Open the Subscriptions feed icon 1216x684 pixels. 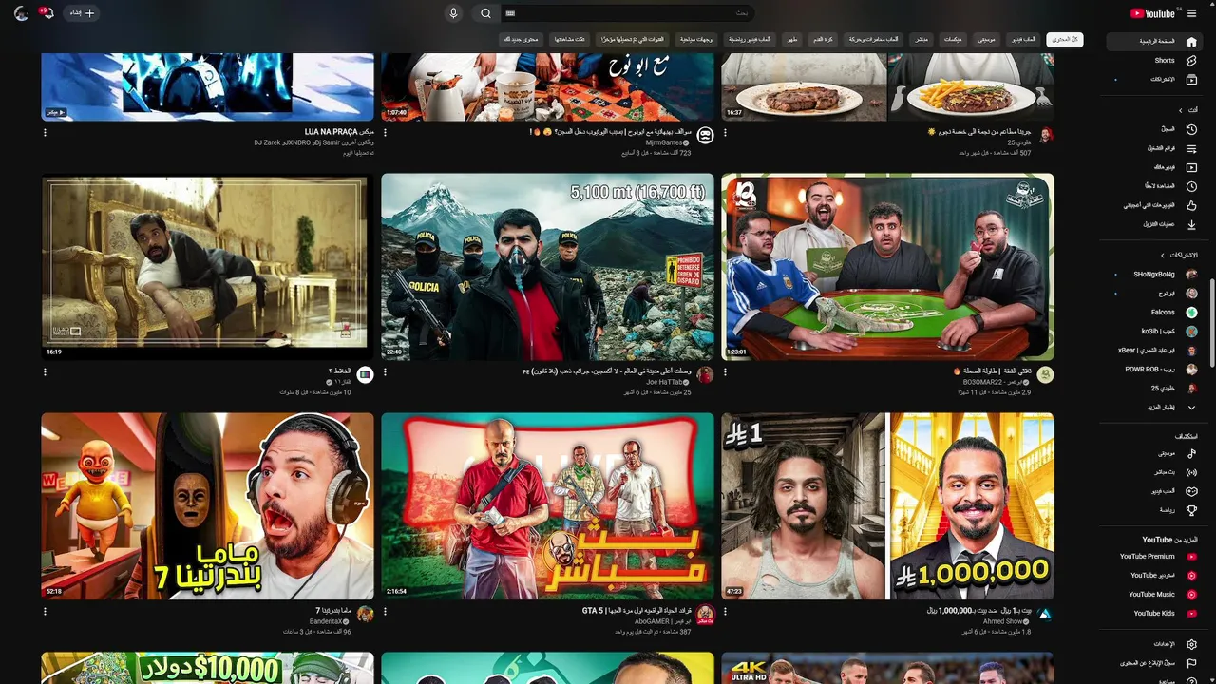click(1191, 80)
